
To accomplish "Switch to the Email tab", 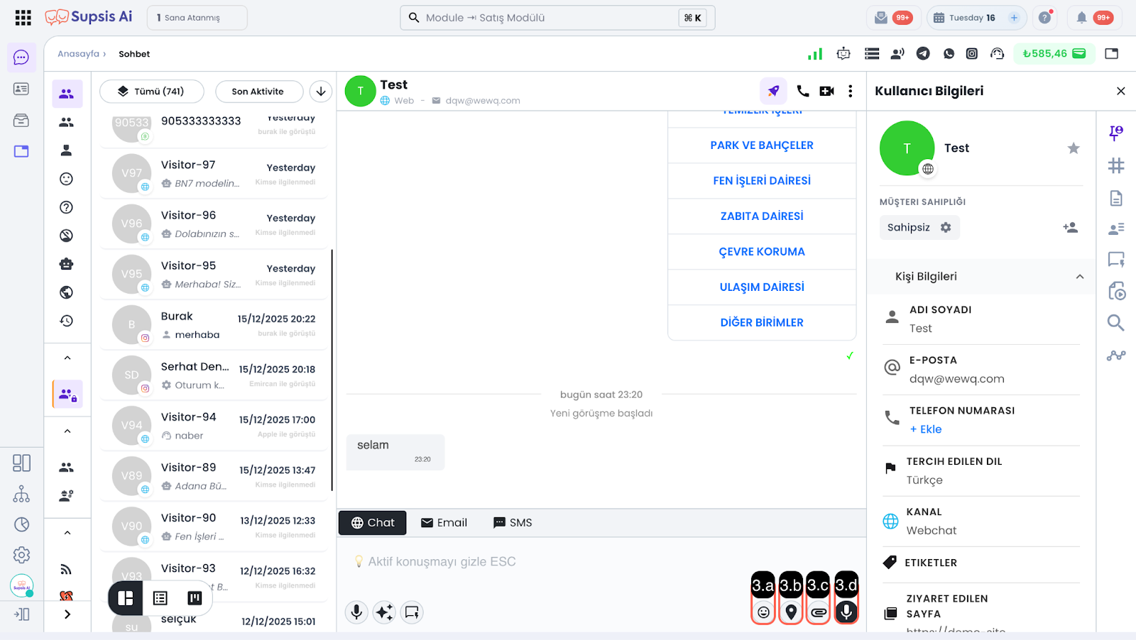I will [x=444, y=523].
